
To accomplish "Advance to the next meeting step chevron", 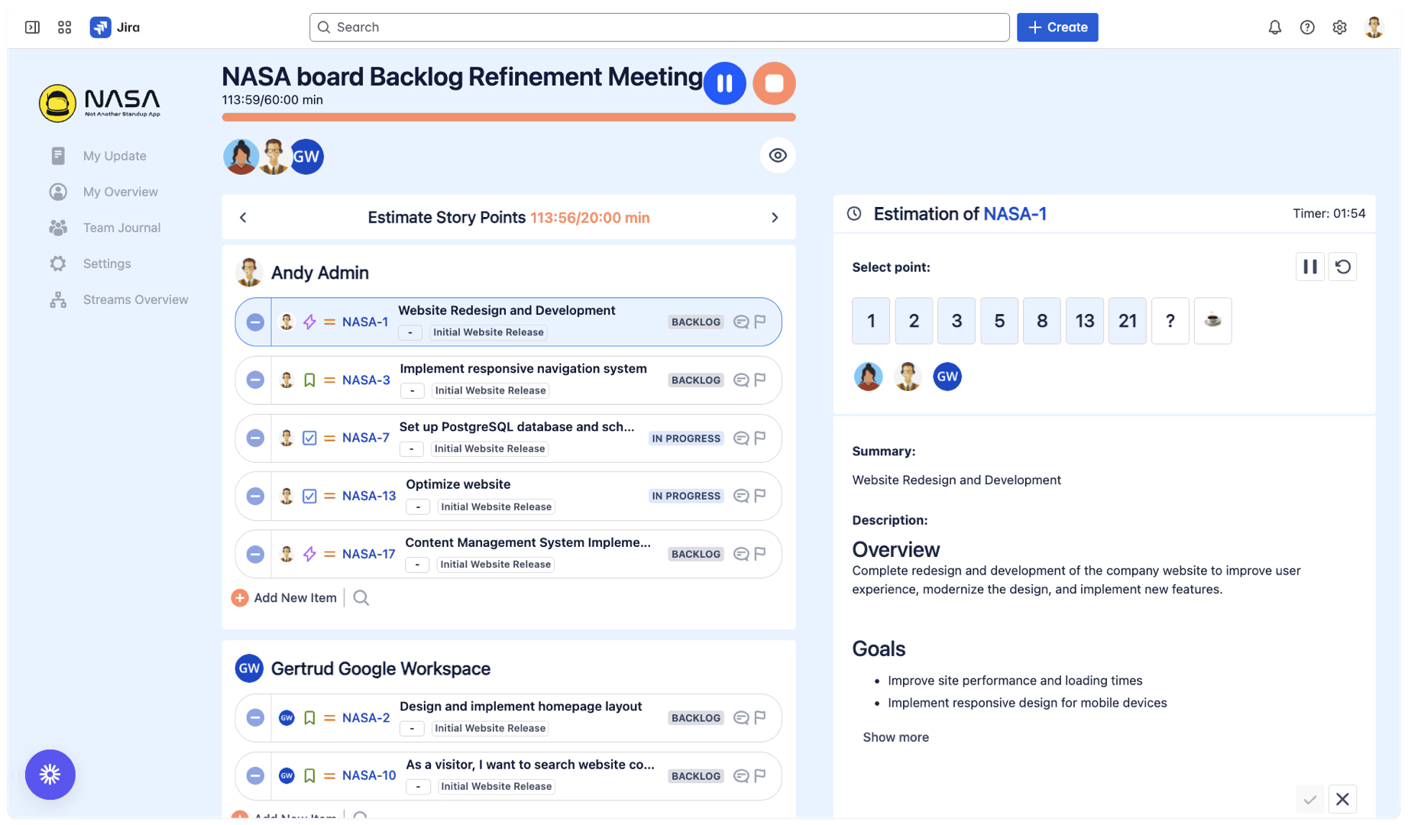I will (x=775, y=218).
